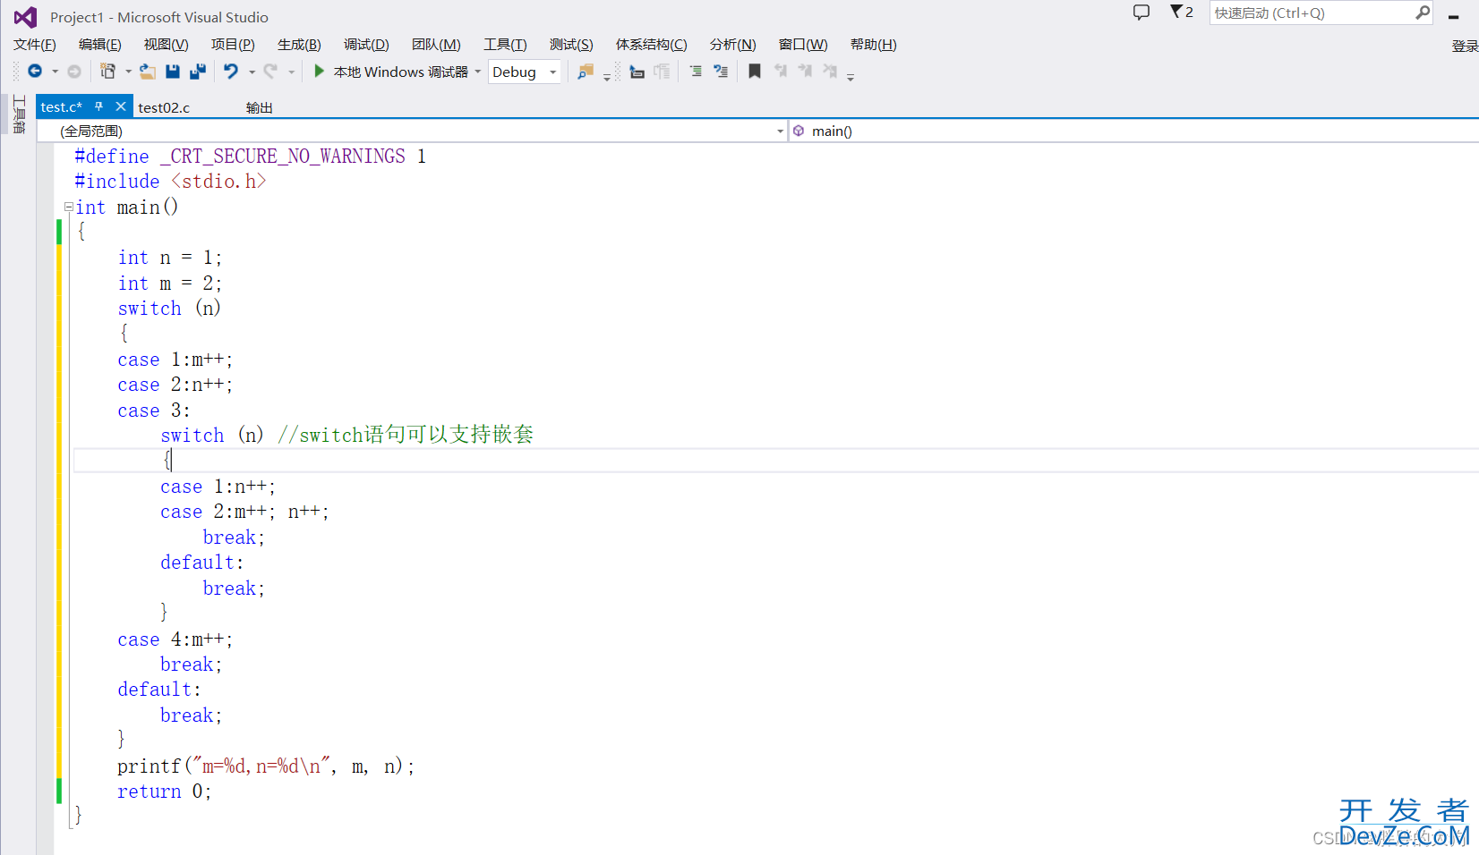Open the 工具箱 toolbox side panel

[19, 114]
